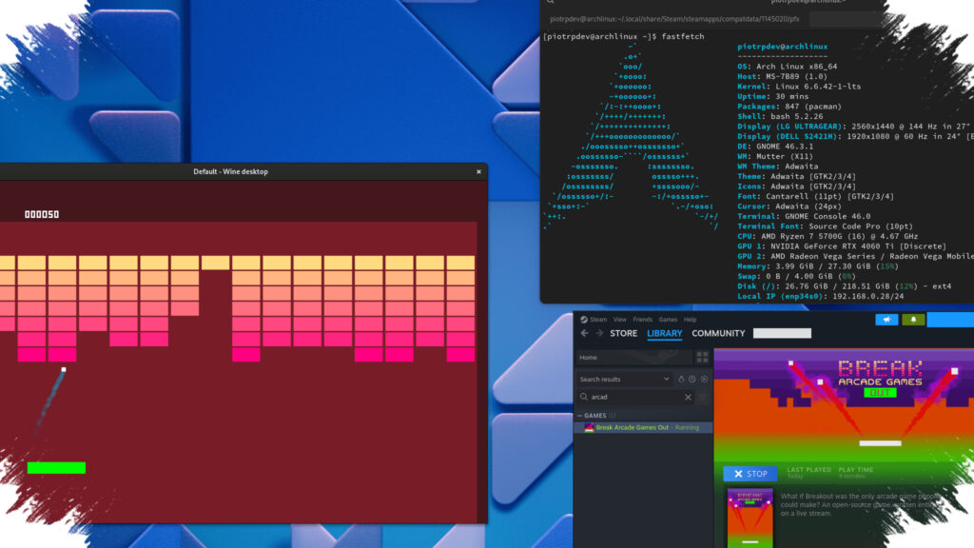Click the 'arcad' search field in Steam
Image resolution: width=974 pixels, height=548 pixels.
click(x=633, y=397)
